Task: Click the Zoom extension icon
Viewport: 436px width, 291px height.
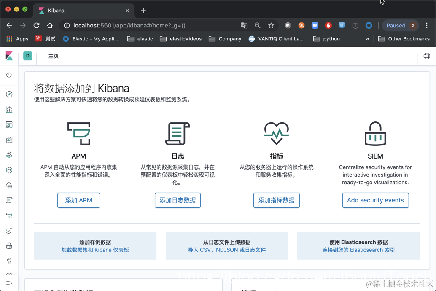Action: 315,26
